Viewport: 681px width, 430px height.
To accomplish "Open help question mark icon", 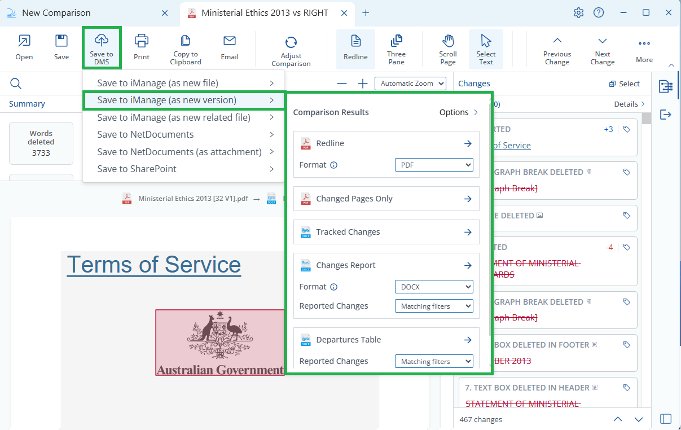I will click(599, 12).
